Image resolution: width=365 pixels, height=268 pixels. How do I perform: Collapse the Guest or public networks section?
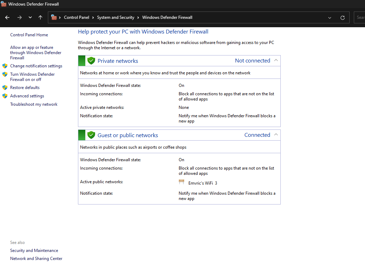pos(276,135)
